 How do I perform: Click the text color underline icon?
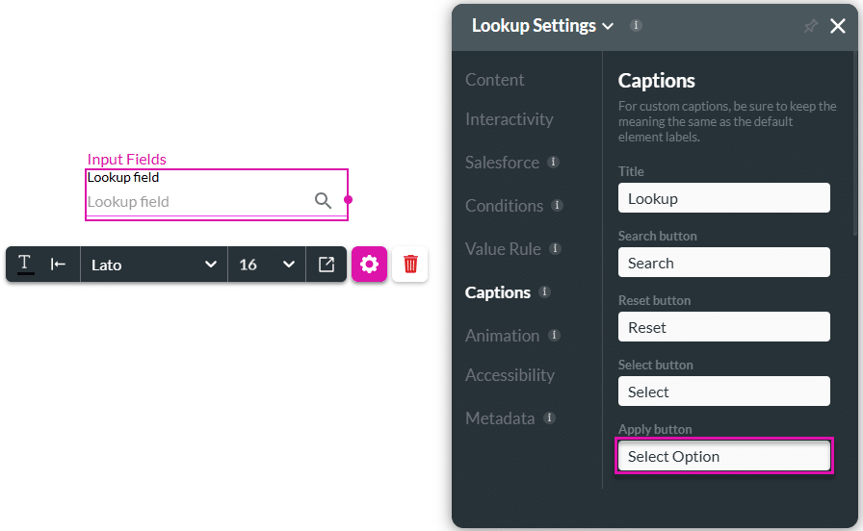pyautogui.click(x=25, y=265)
